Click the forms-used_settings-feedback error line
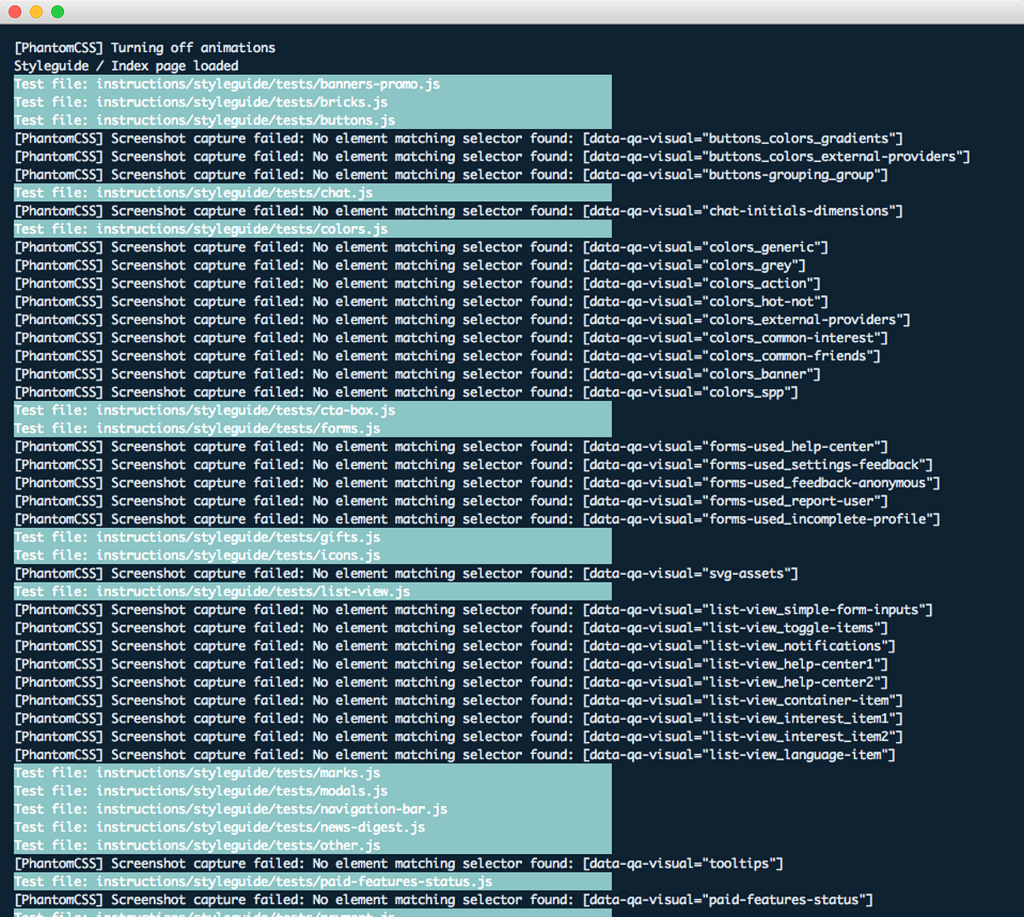1024x917 pixels. (x=474, y=465)
